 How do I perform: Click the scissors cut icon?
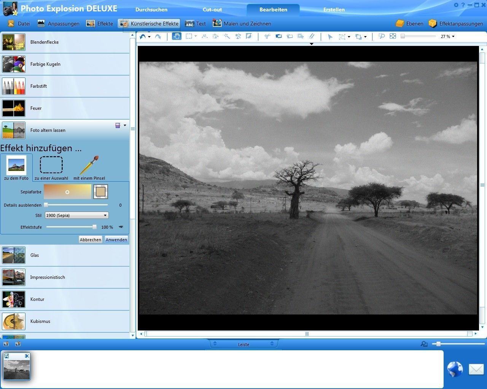(267, 36)
